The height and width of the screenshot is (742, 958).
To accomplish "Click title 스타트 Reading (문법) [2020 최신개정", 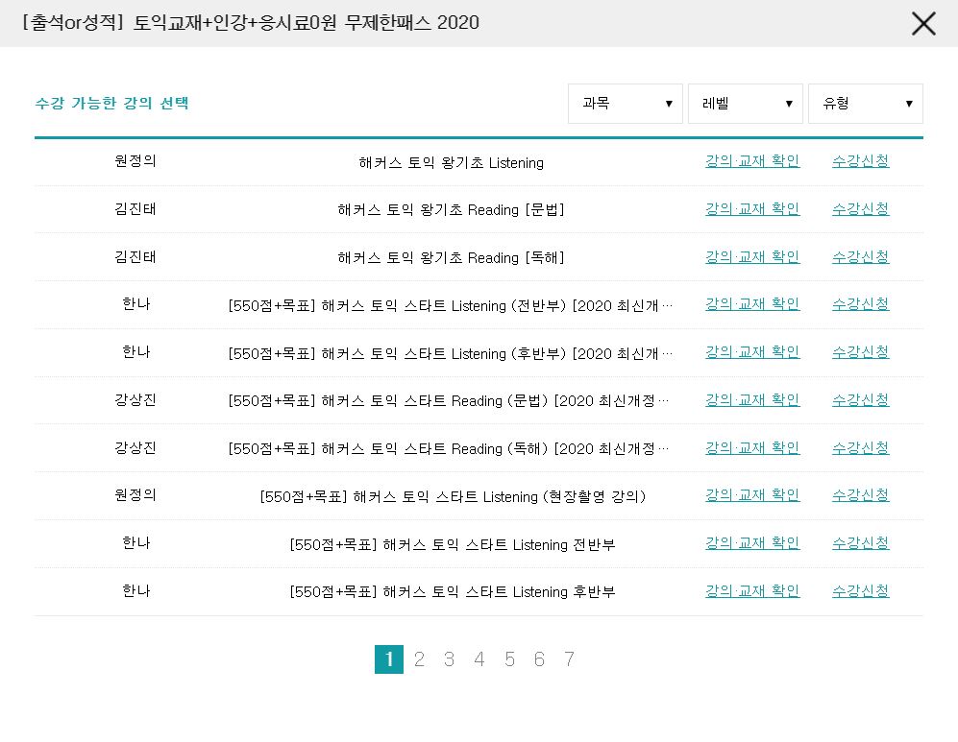I will click(449, 401).
